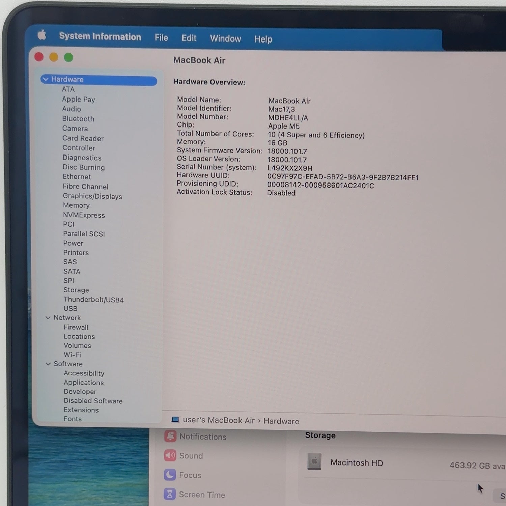
Task: Select Graphics/Displays in the sidebar
Action: pos(92,196)
